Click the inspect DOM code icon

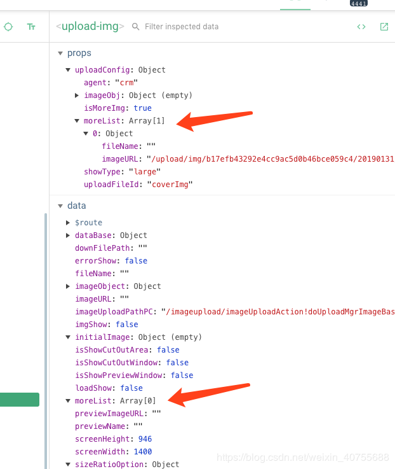(361, 27)
